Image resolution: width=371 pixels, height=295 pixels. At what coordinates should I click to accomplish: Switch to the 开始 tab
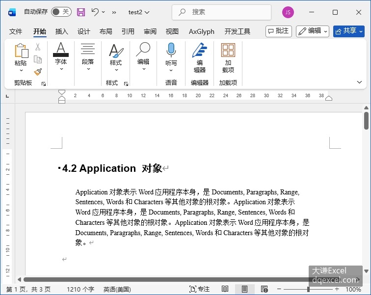pyautogui.click(x=40, y=31)
